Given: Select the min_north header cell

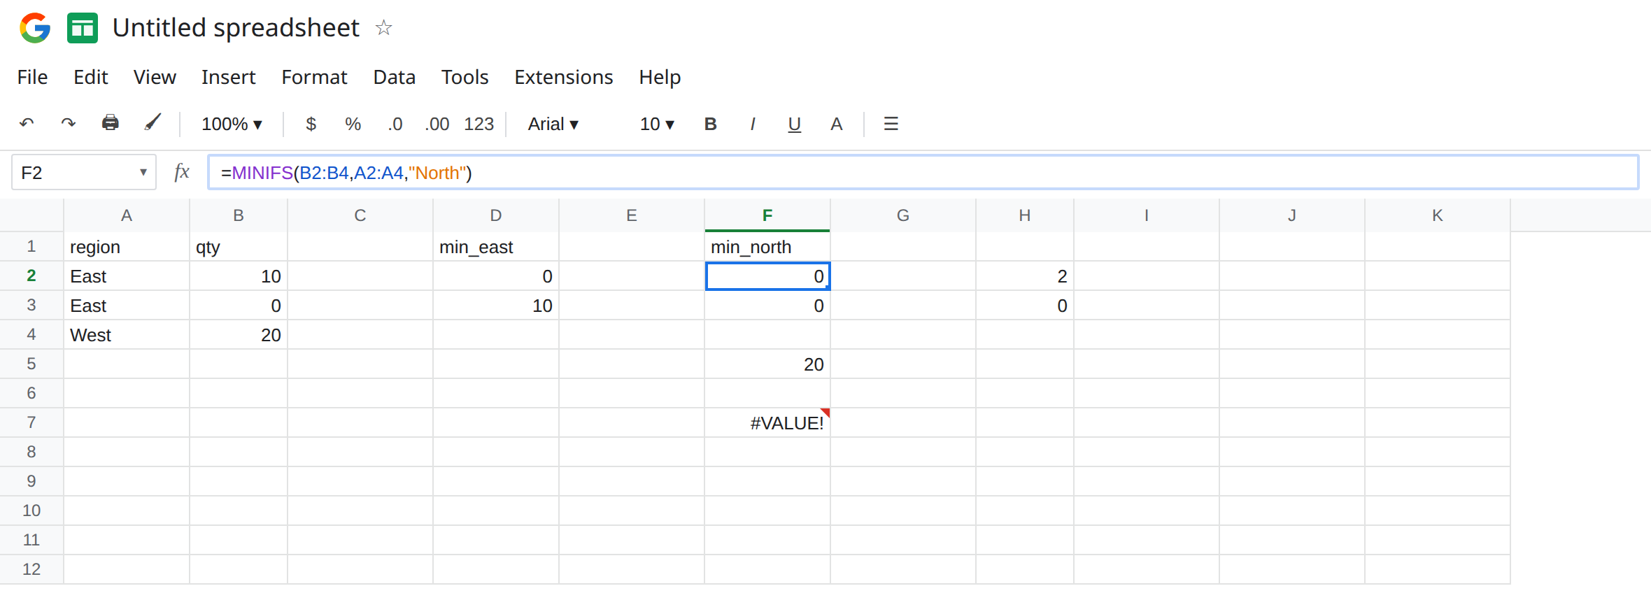Looking at the screenshot, I should click(767, 247).
